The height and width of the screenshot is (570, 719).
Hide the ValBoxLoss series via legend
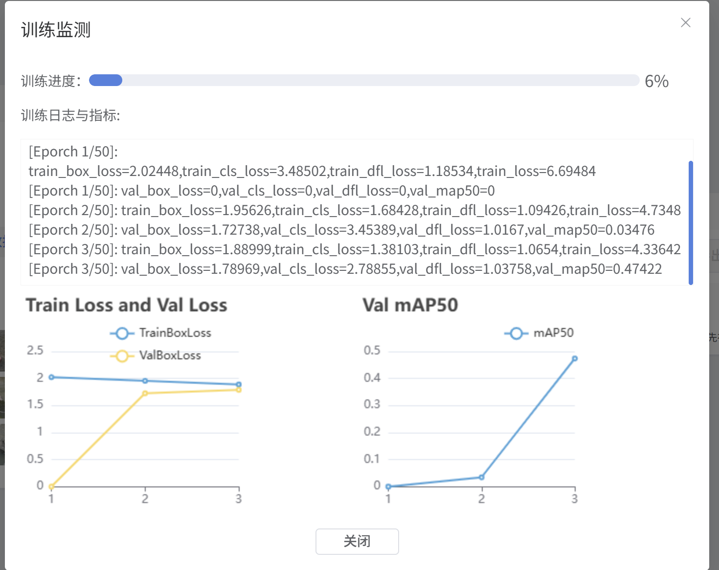156,355
